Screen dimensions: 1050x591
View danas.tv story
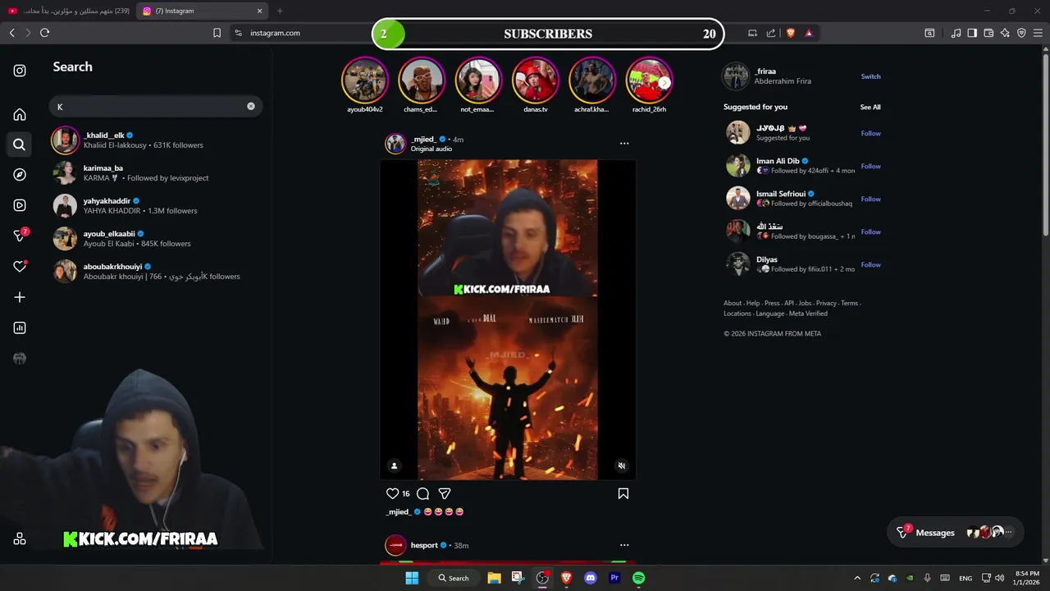click(x=535, y=80)
